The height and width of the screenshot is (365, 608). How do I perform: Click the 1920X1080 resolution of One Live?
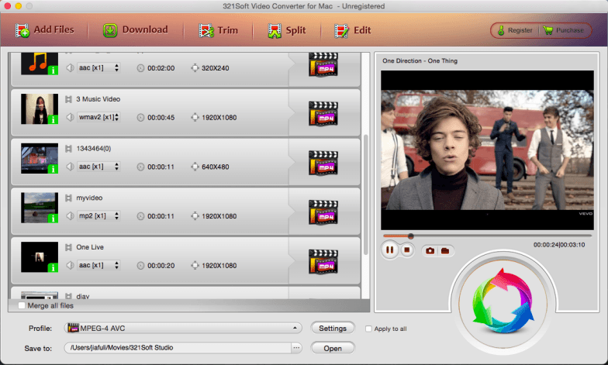tap(219, 265)
